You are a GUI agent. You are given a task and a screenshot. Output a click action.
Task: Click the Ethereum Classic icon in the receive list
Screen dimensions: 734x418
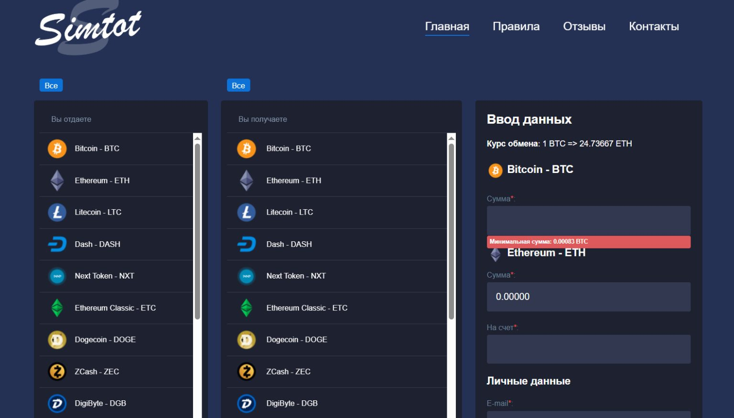247,308
